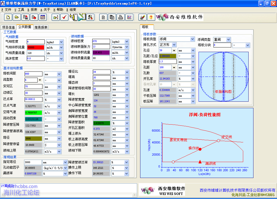This screenshot has height=199, width=277.
Task: Click the red question mark help icon
Action: [151, 17]
